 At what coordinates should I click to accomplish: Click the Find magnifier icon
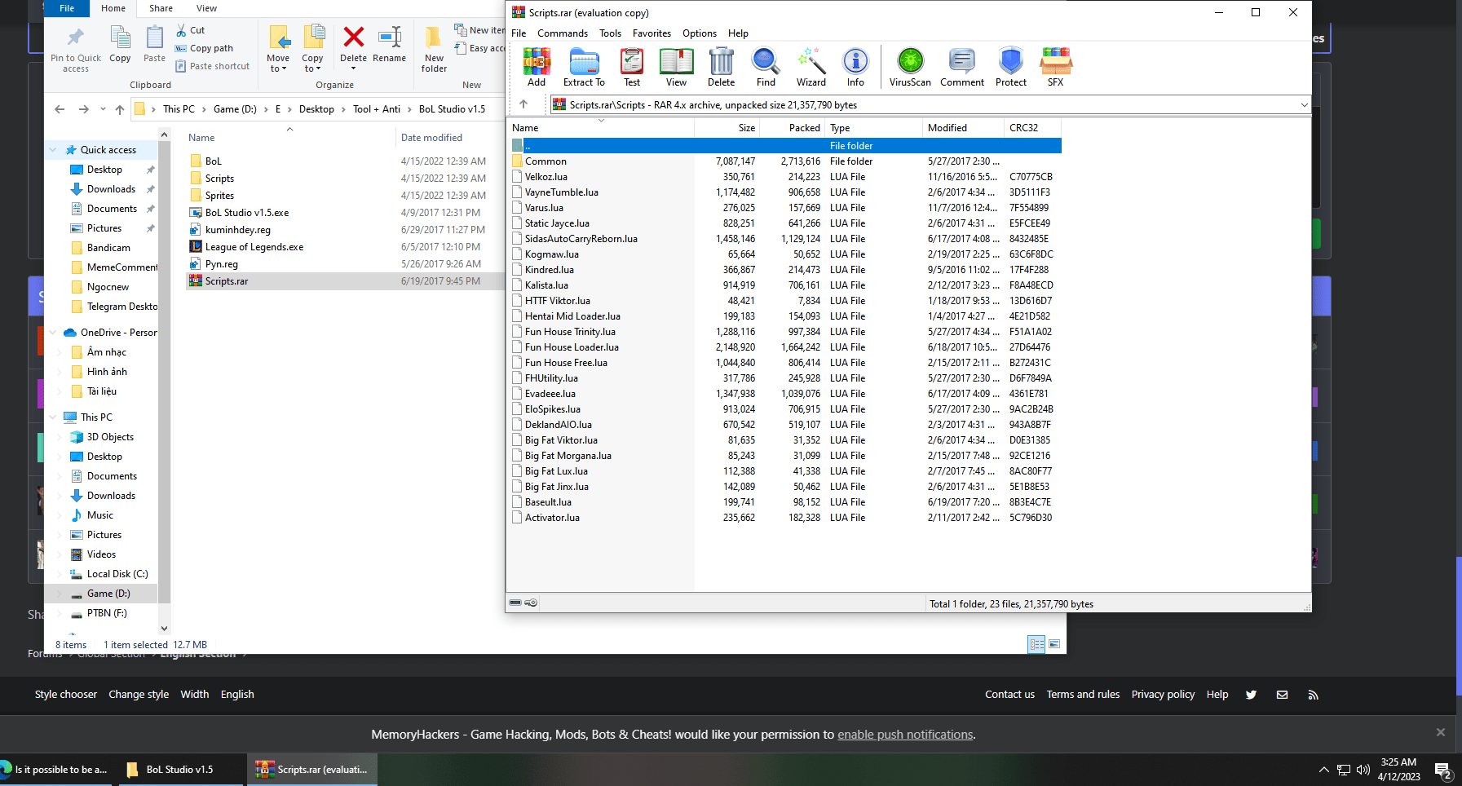pos(766,67)
